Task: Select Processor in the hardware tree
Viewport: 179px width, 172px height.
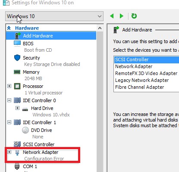Action: 33,86
